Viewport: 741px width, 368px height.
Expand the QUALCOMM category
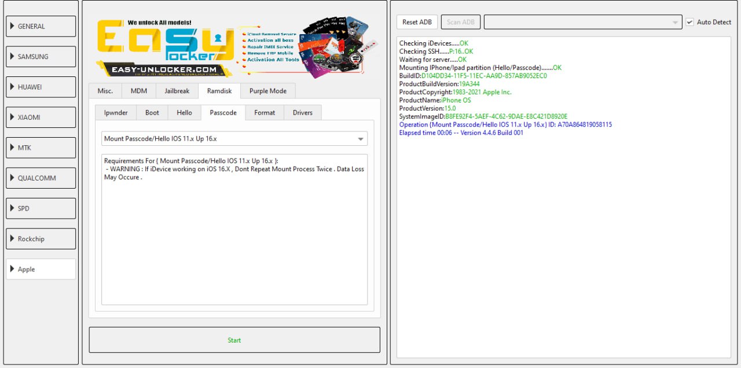(x=41, y=178)
